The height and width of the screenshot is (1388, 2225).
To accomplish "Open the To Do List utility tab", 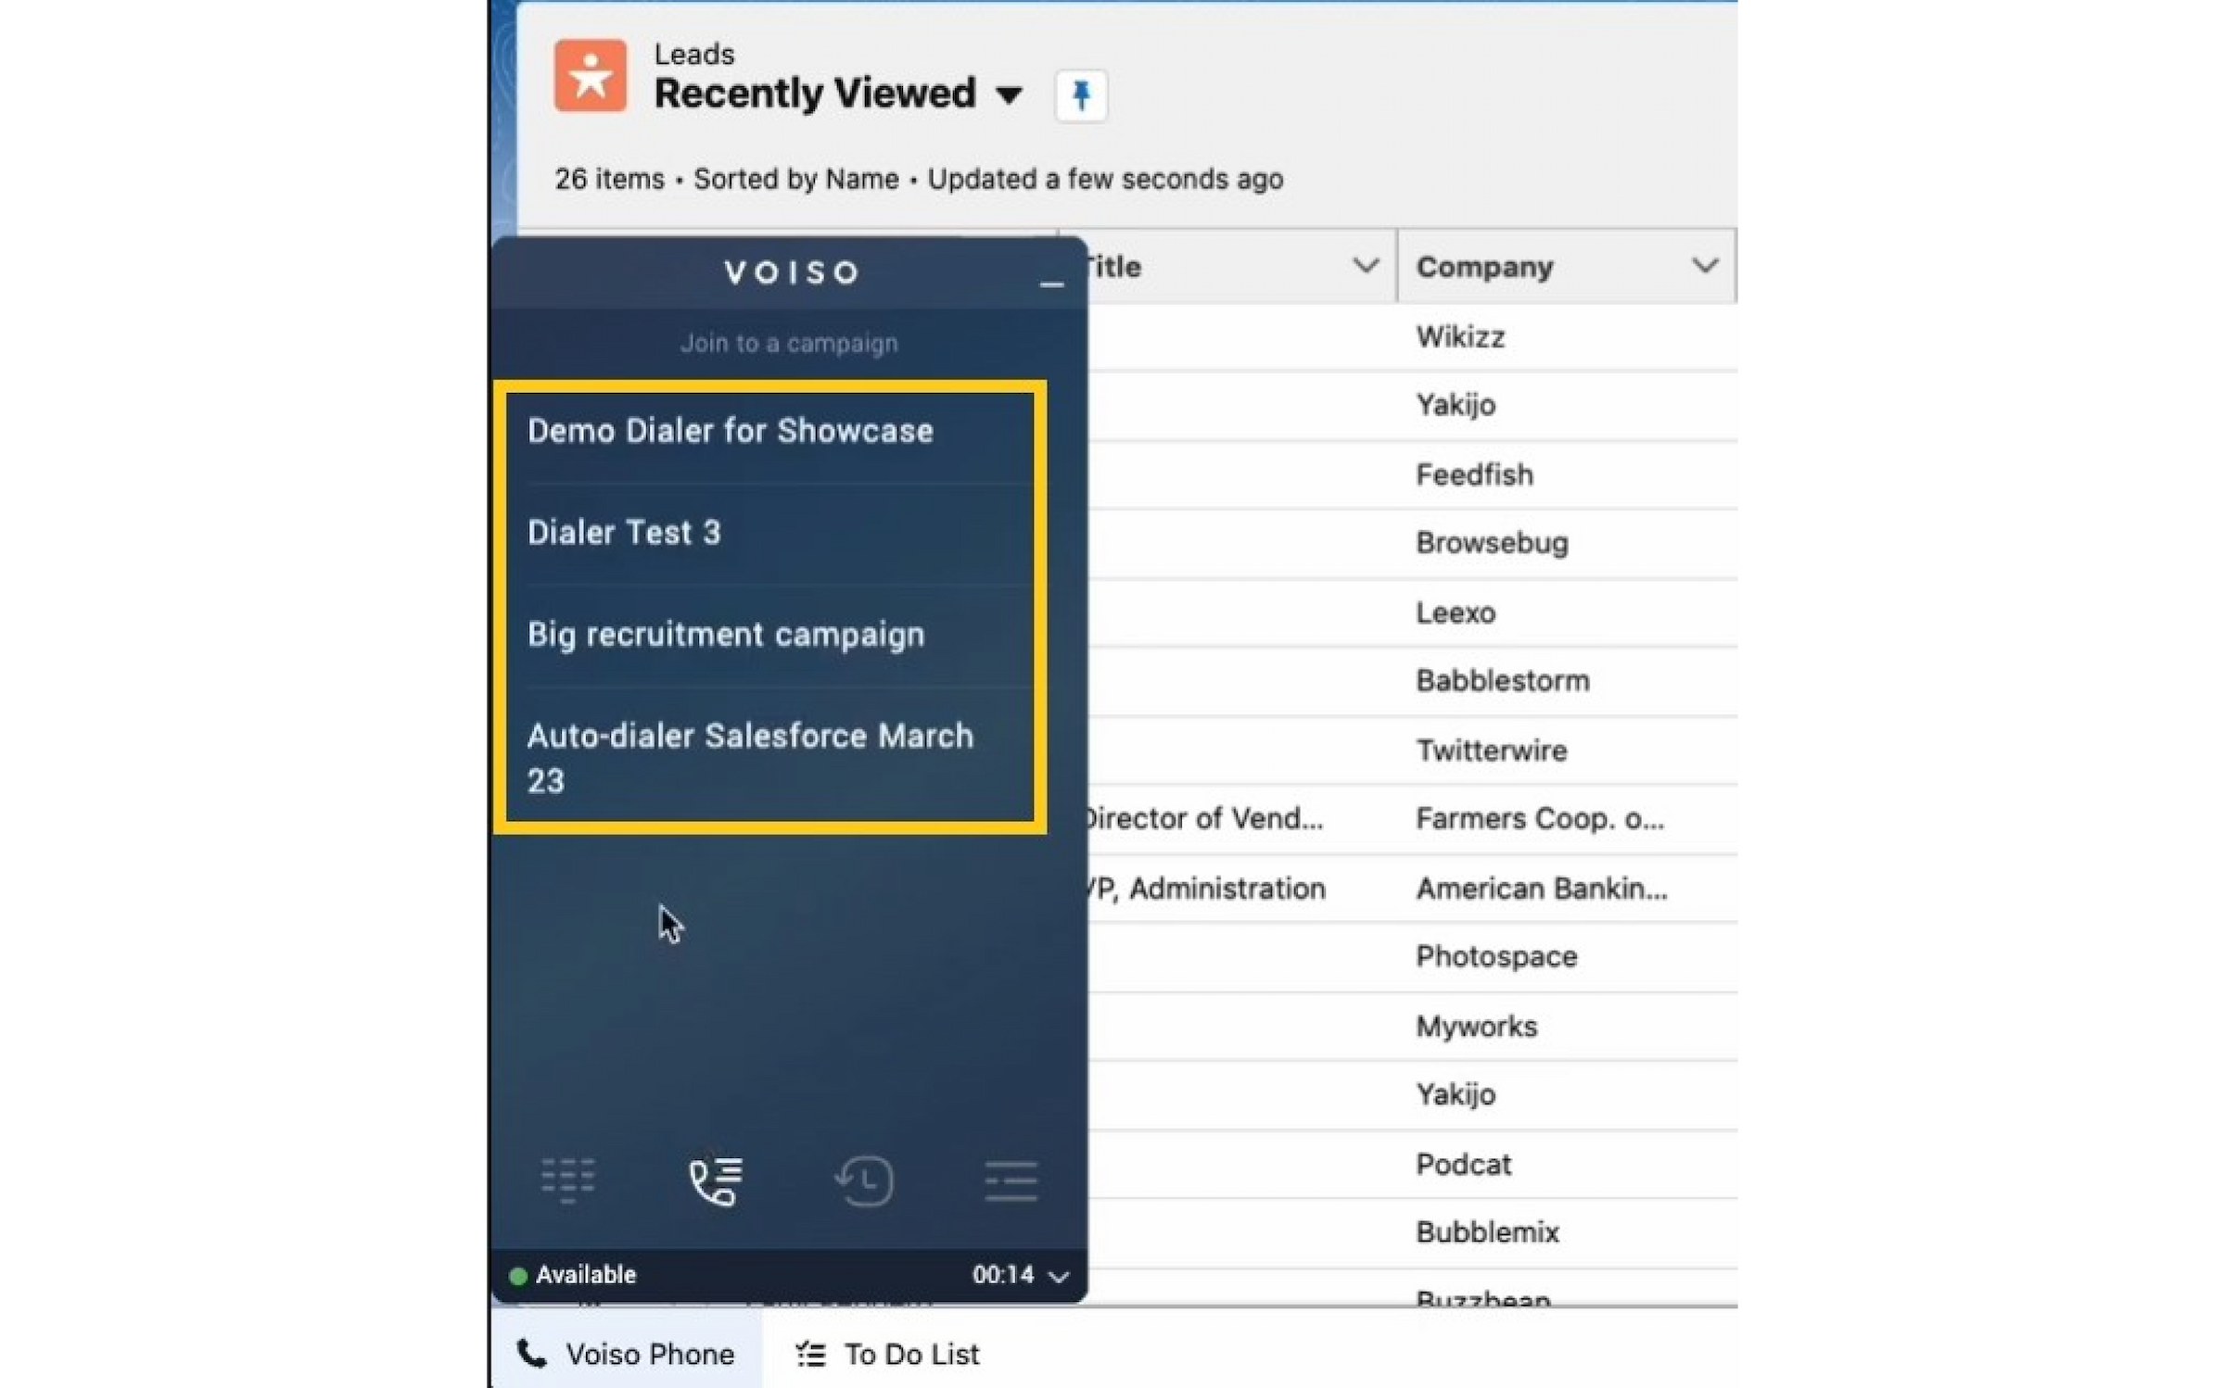I will (887, 1354).
